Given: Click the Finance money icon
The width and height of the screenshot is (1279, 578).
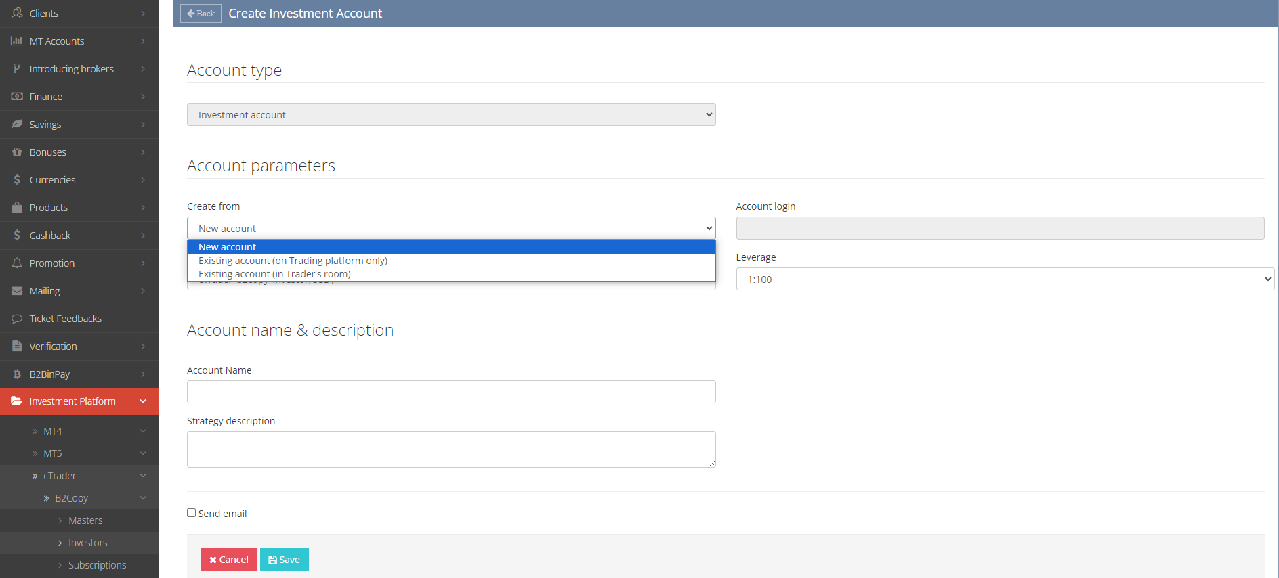Looking at the screenshot, I should (x=17, y=97).
